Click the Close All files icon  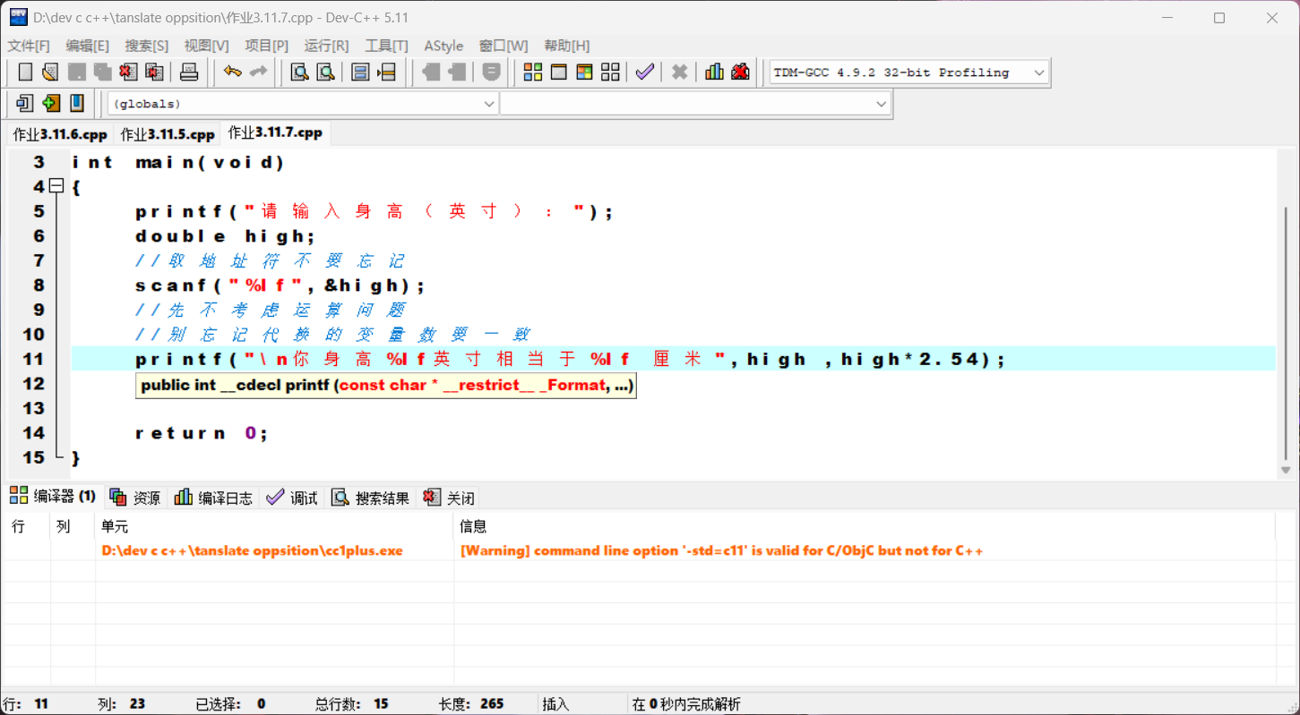point(154,72)
